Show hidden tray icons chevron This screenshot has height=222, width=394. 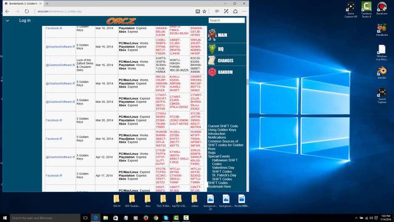[x=356, y=218]
